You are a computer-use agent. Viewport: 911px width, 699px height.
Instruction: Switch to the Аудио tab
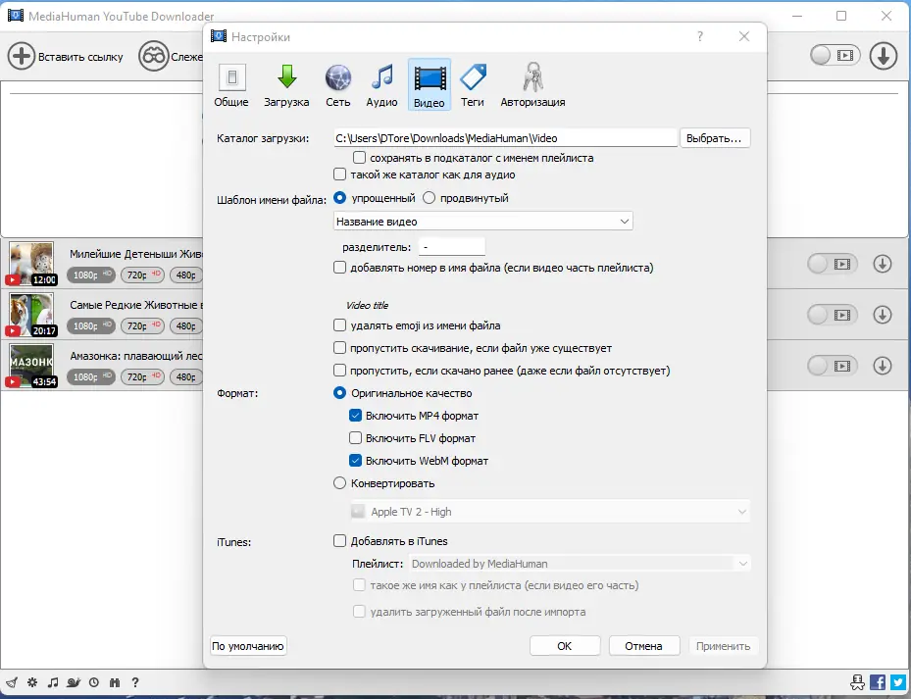click(381, 85)
